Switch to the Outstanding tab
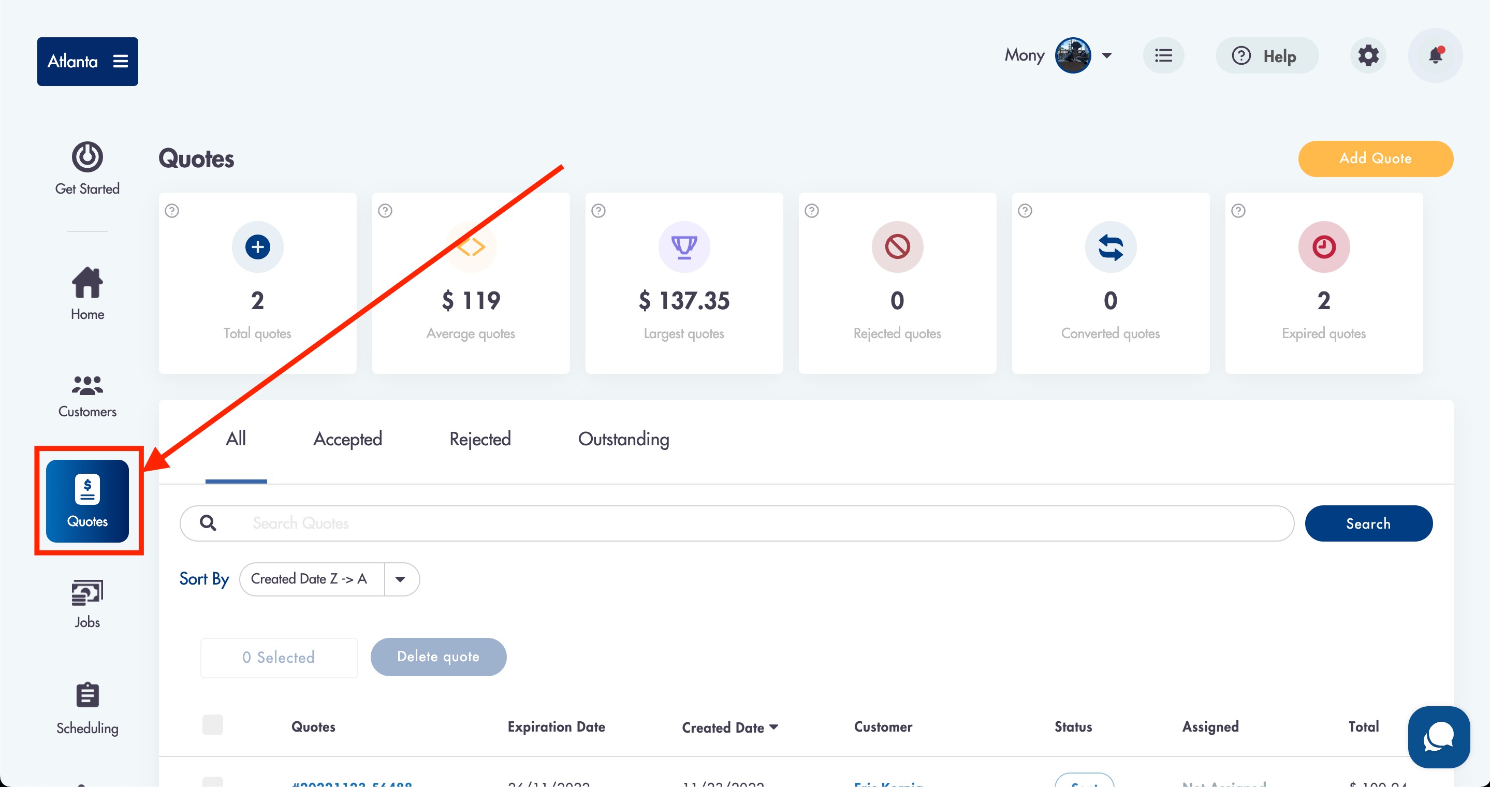This screenshot has width=1490, height=787. [623, 439]
